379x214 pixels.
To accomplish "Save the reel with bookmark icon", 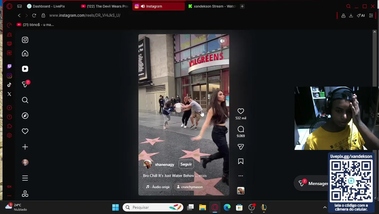I will (241, 161).
